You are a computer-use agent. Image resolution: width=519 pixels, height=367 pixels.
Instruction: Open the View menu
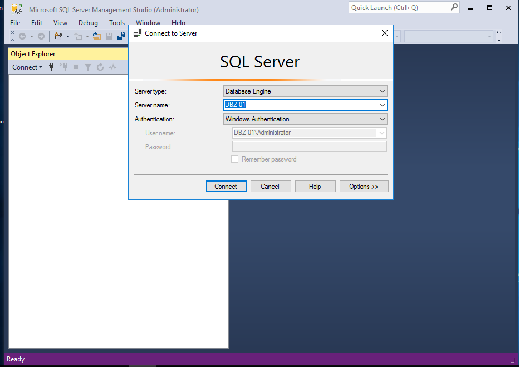(60, 22)
